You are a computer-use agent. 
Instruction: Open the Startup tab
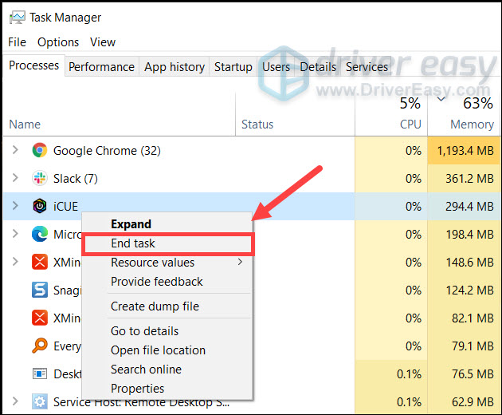click(233, 67)
